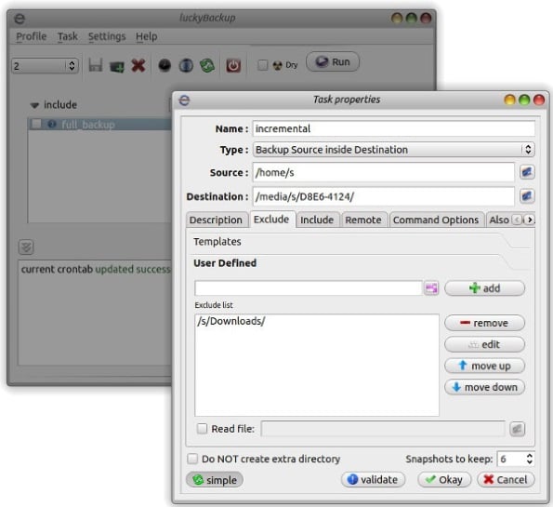Screen dimensions: 553x507
Task: Click the browse icon beside the Read file field
Action: pyautogui.click(x=518, y=429)
